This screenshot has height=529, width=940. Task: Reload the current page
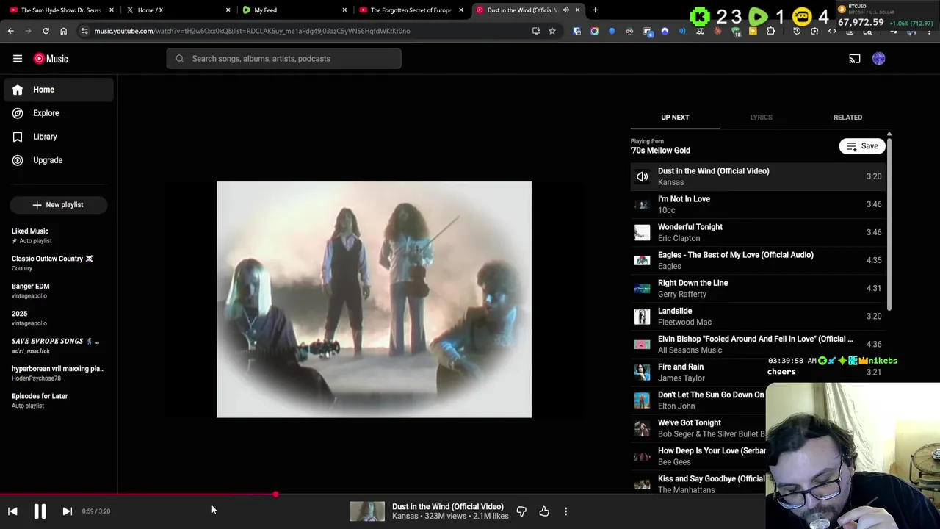[46, 31]
